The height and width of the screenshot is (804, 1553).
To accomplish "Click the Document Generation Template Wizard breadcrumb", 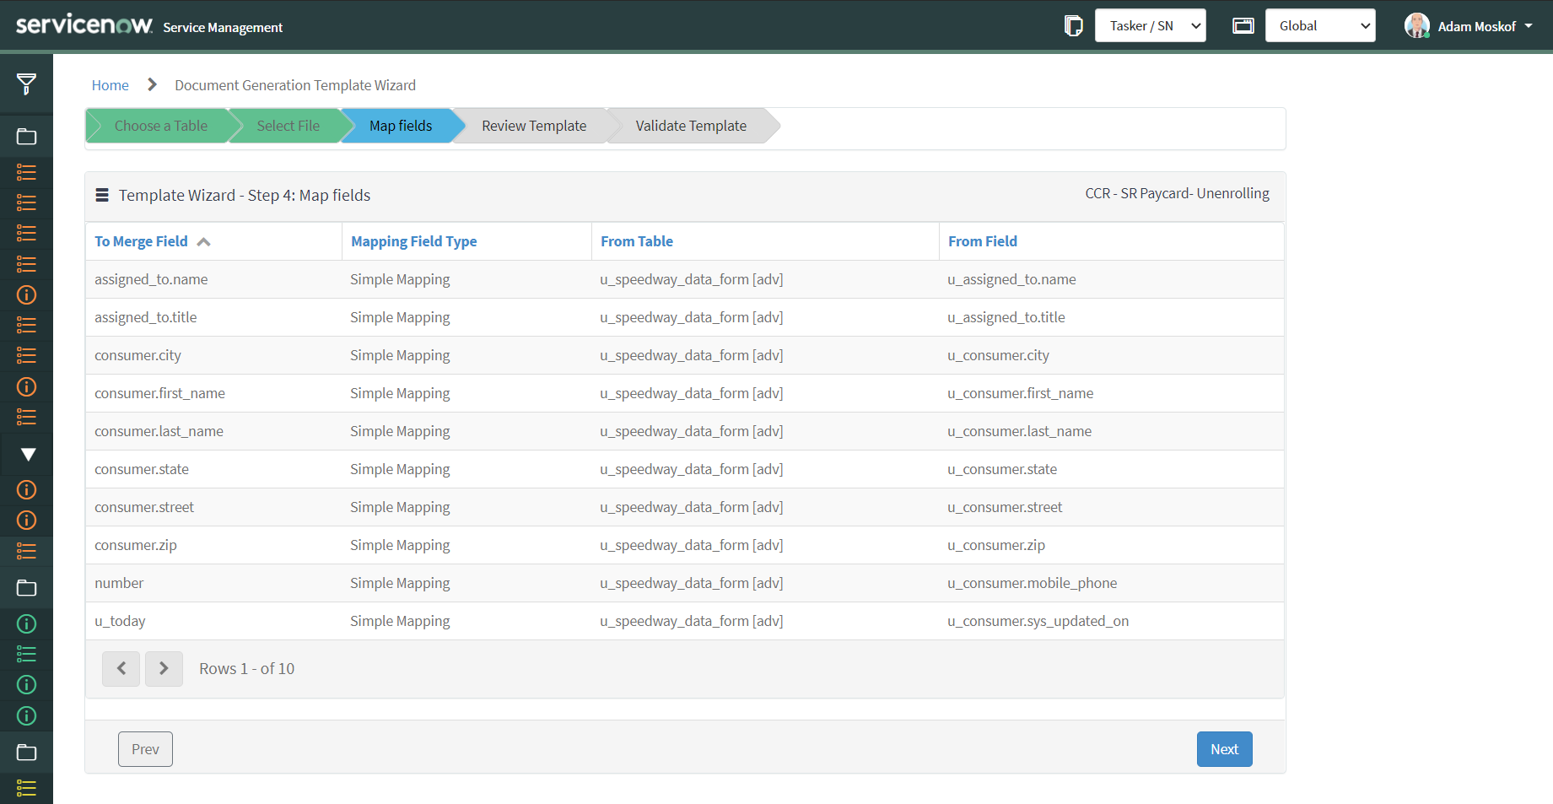I will point(295,85).
